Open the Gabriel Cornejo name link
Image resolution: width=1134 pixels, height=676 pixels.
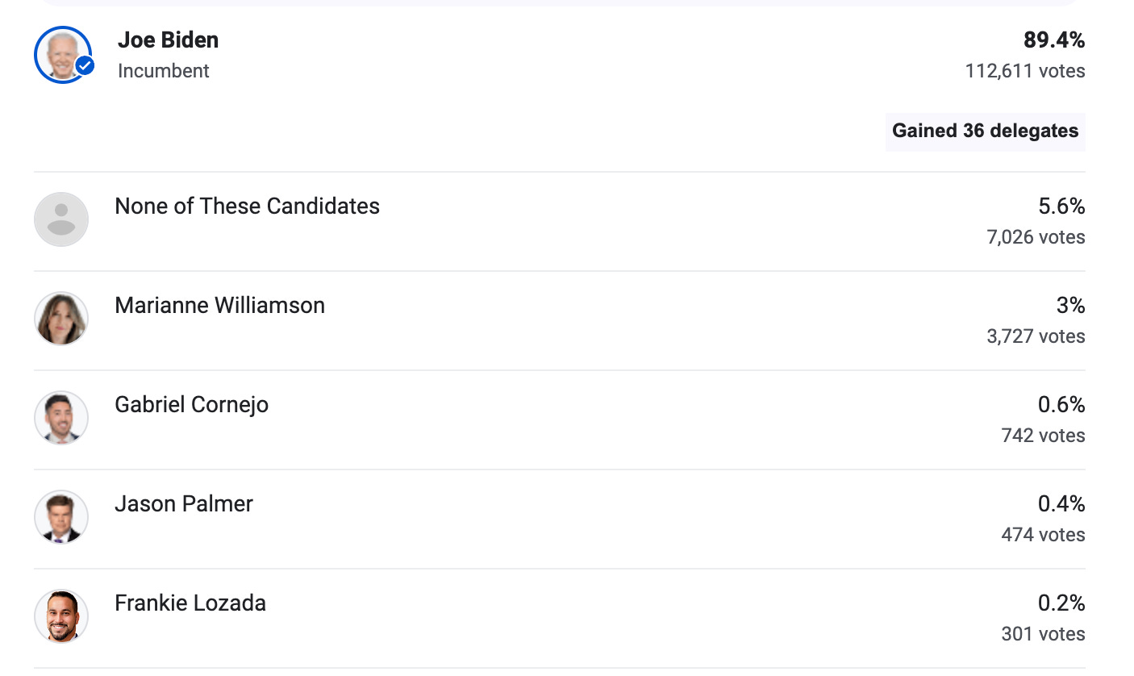[x=191, y=404]
